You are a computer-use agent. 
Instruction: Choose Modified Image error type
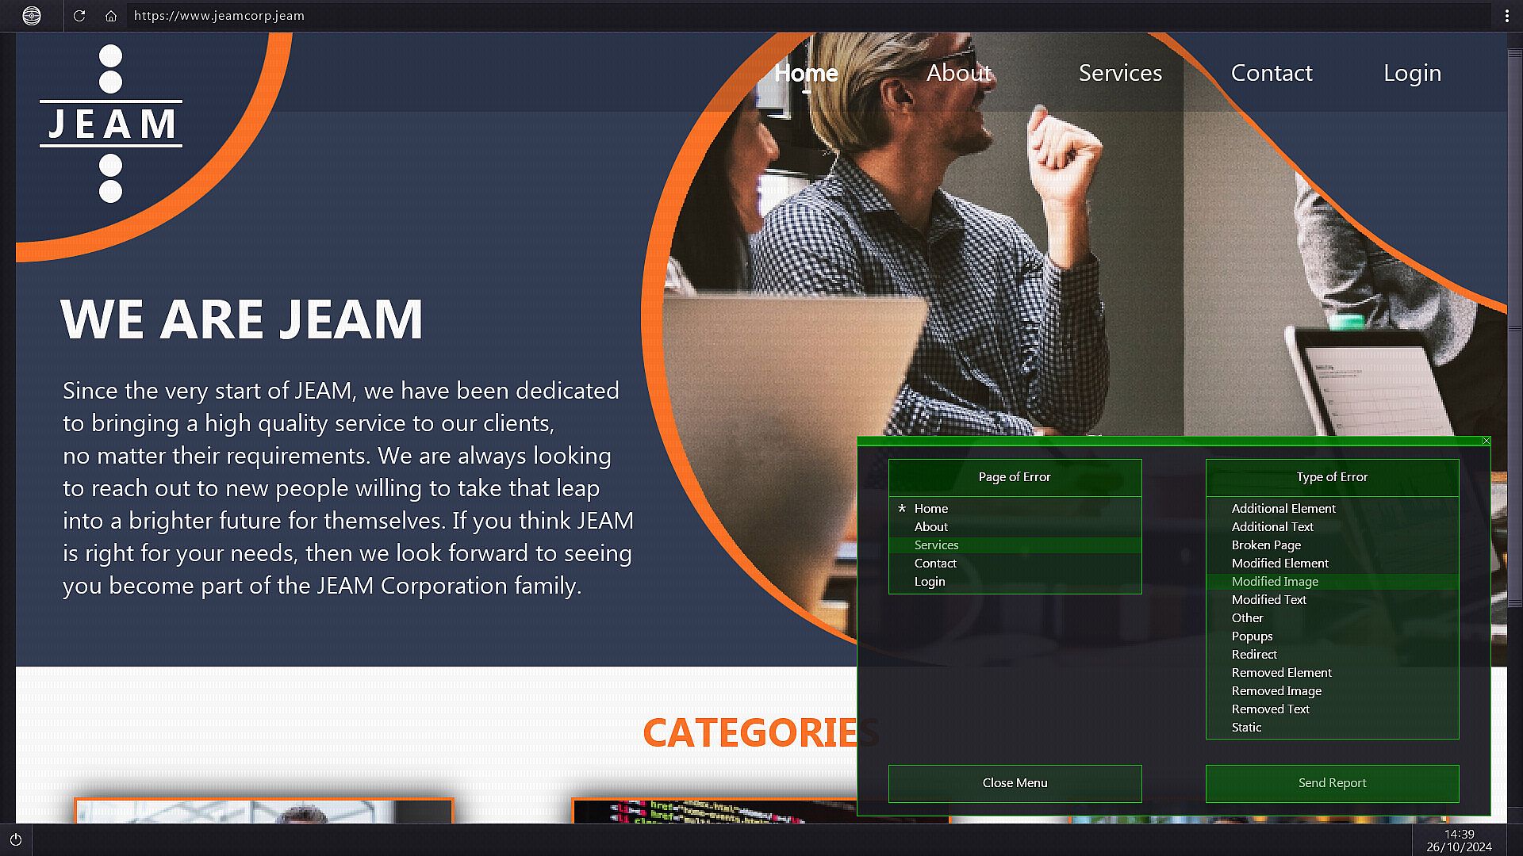tap(1275, 582)
